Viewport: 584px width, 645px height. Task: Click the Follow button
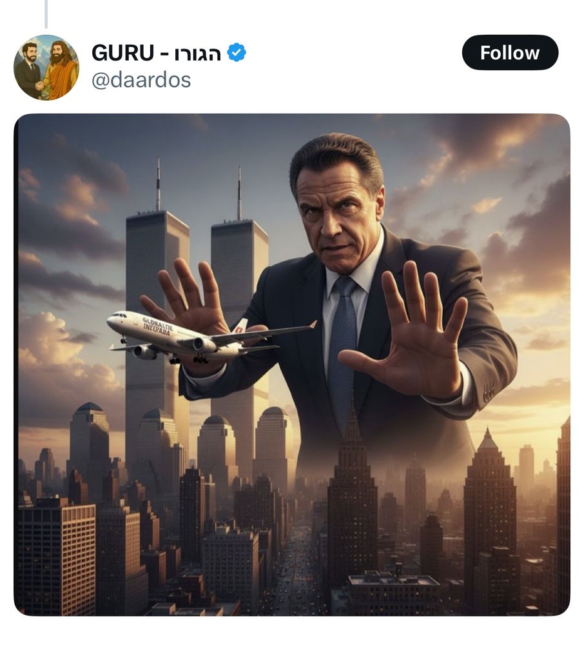point(510,53)
